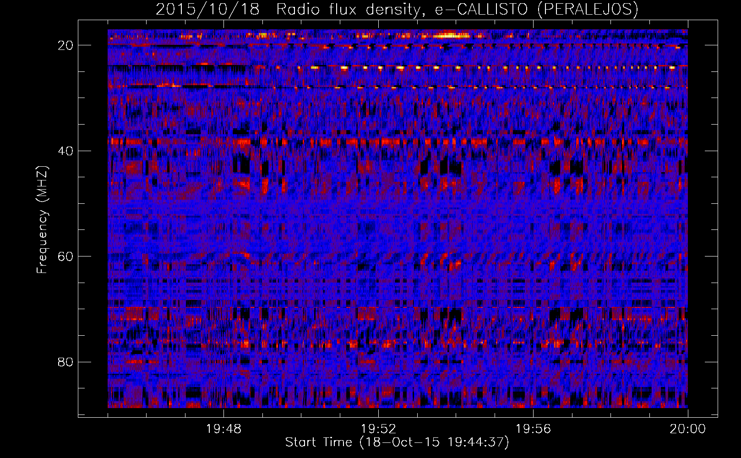Click the 80 frequency tick label

[x=66, y=362]
